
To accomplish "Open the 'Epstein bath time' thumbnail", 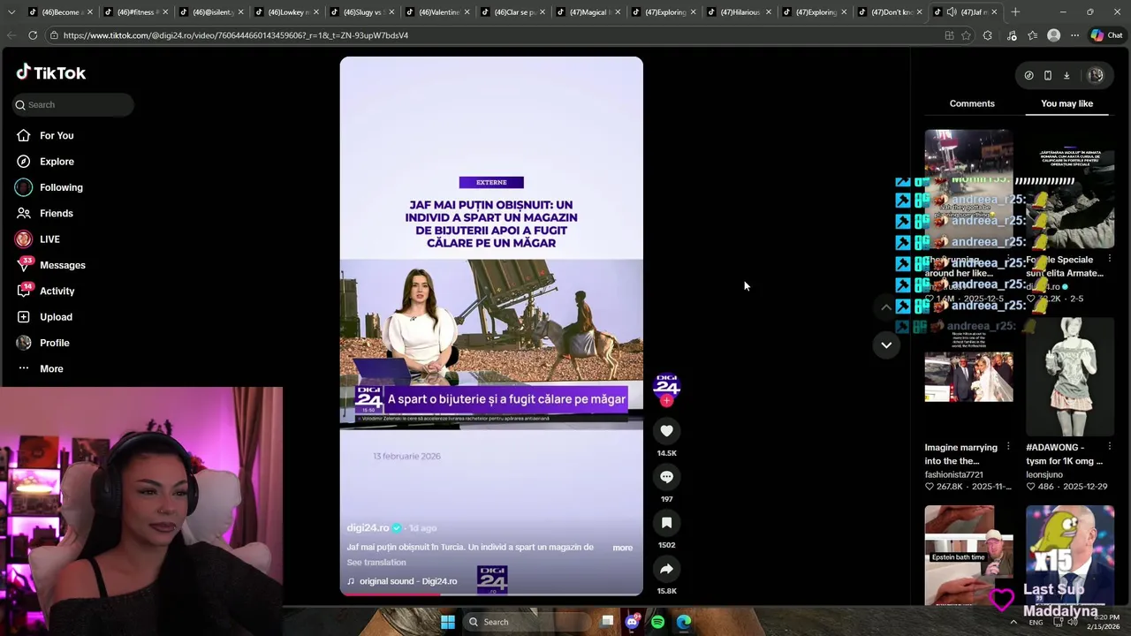I will [968, 555].
